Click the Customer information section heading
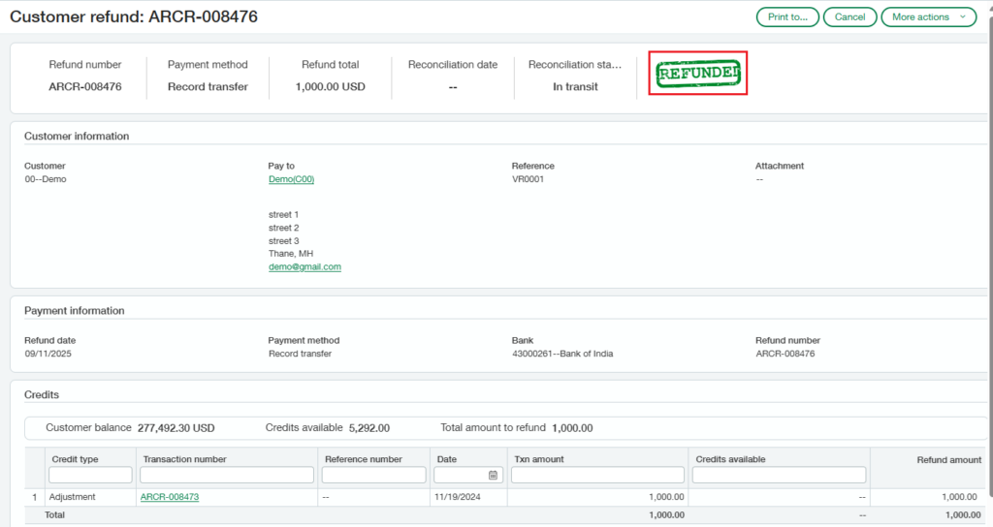Image resolution: width=993 pixels, height=527 pixels. pos(77,136)
